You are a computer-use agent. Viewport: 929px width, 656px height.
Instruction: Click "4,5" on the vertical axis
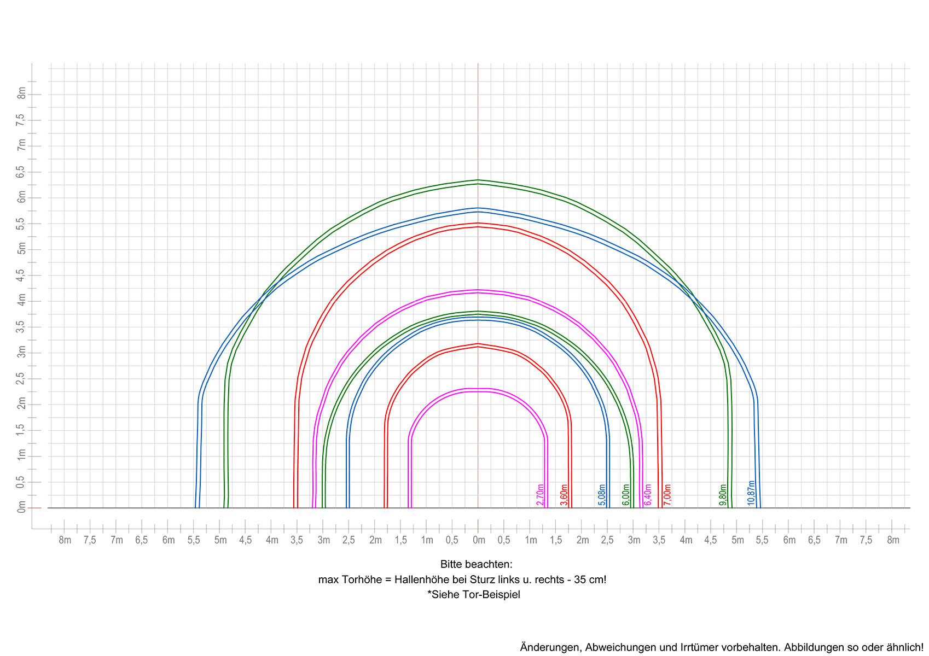point(21,275)
